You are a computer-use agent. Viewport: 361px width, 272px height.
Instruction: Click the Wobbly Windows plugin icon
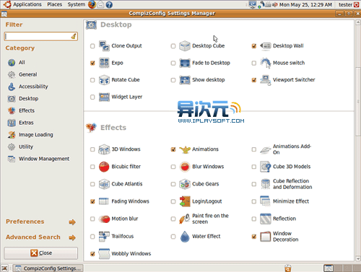pyautogui.click(x=104, y=254)
